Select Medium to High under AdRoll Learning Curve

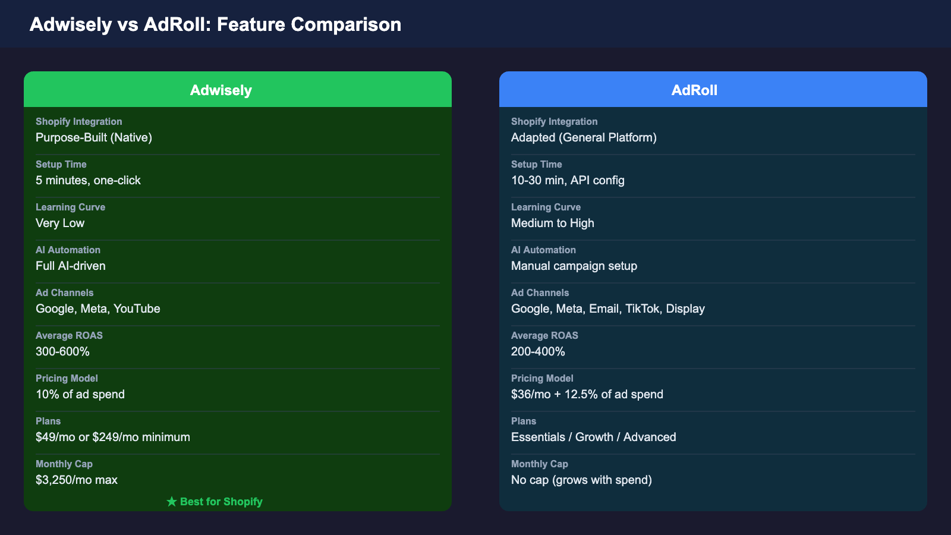pyautogui.click(x=552, y=223)
